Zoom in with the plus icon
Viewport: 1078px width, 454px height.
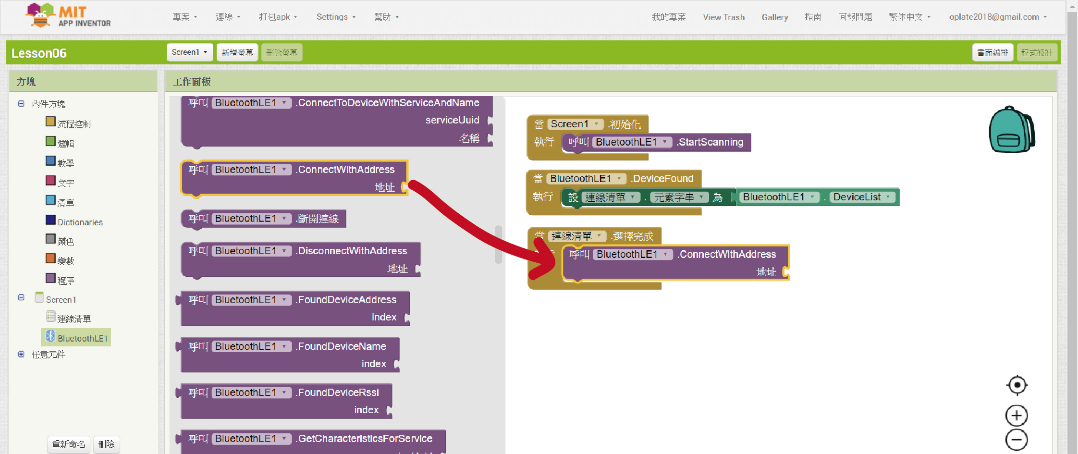click(x=1017, y=416)
